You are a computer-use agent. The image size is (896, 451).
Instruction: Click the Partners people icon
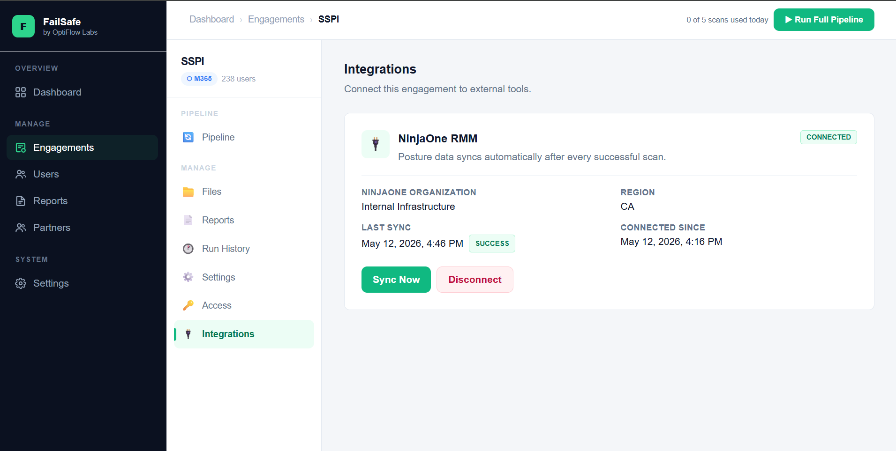point(21,228)
